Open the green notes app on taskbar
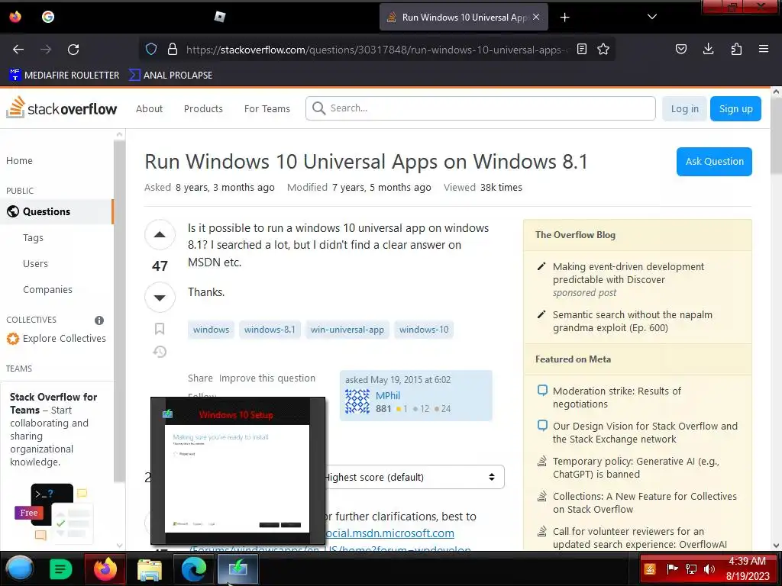The image size is (782, 586). [61, 568]
